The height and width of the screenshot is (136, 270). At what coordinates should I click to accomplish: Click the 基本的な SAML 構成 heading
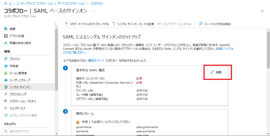coord(90,70)
